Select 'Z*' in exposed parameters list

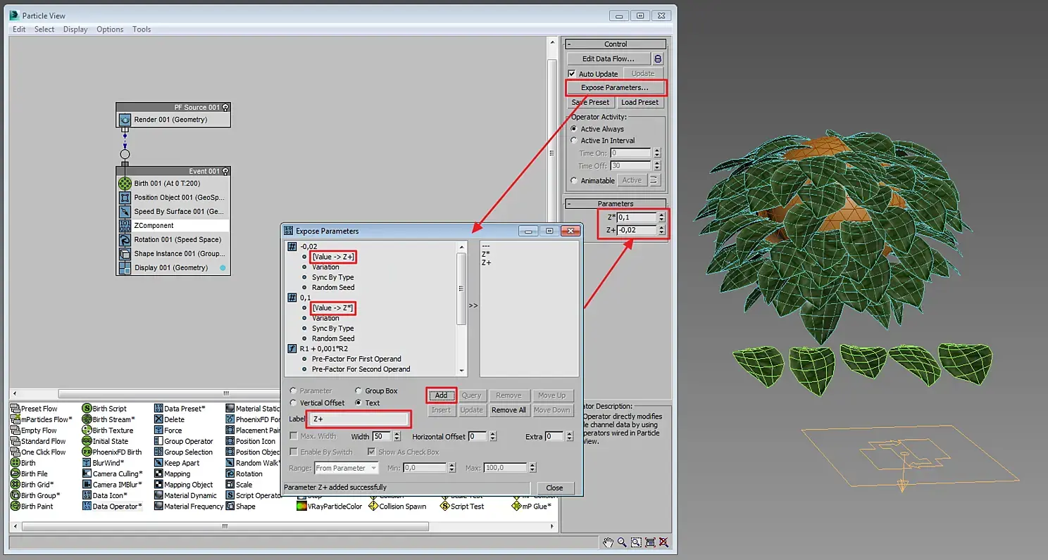click(486, 254)
